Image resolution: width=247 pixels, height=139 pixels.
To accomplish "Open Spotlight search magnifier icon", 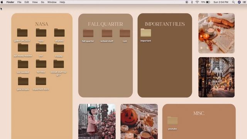I will [x=233, y=2].
